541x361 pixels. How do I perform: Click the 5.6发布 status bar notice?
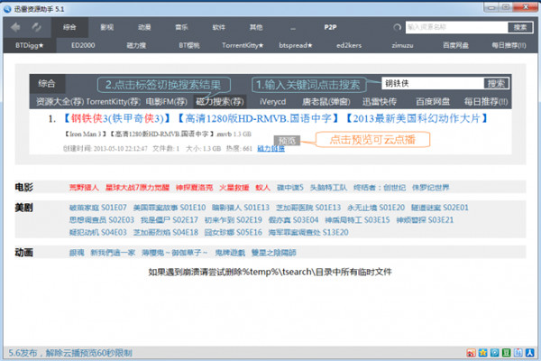click(70, 353)
